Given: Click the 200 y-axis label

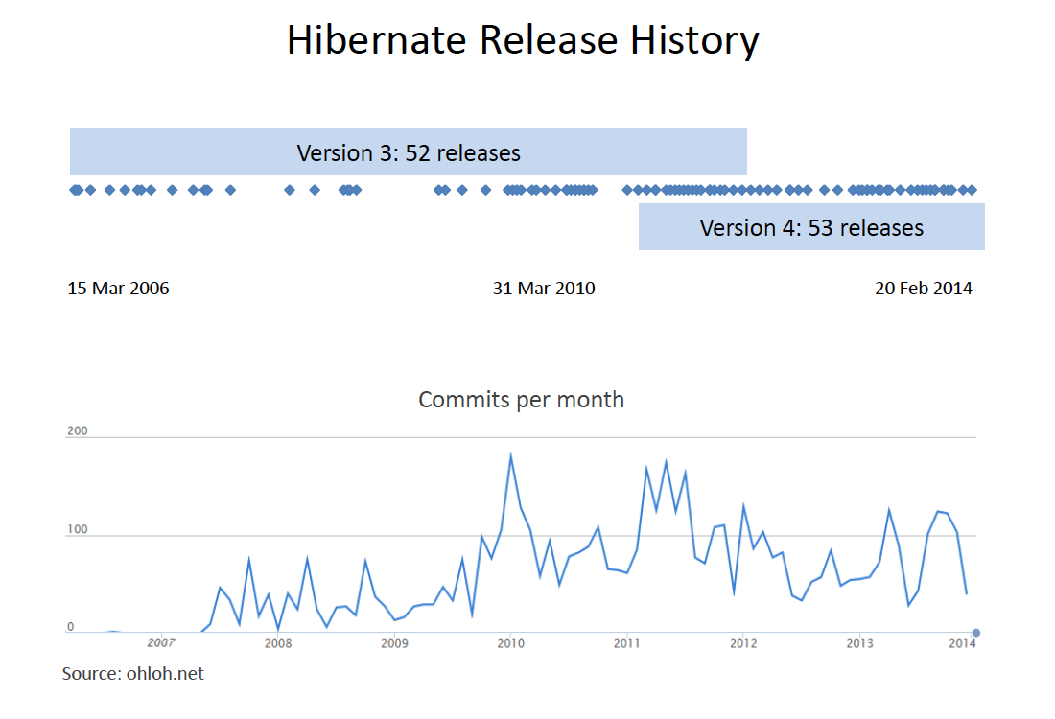Looking at the screenshot, I should click(77, 431).
